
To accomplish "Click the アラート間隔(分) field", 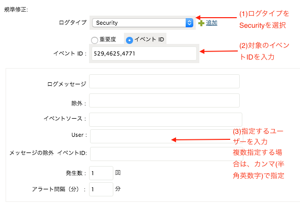I will tap(101, 189).
